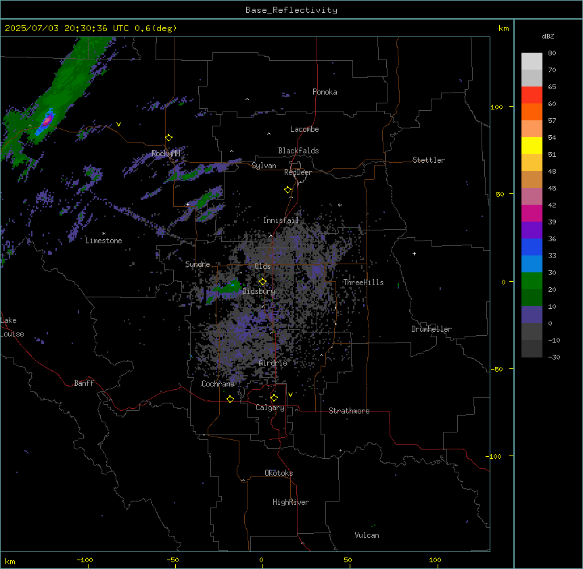The height and width of the screenshot is (569, 583).
Task: Click the yellow diamond marker beside RockyMH
Action: tap(169, 138)
